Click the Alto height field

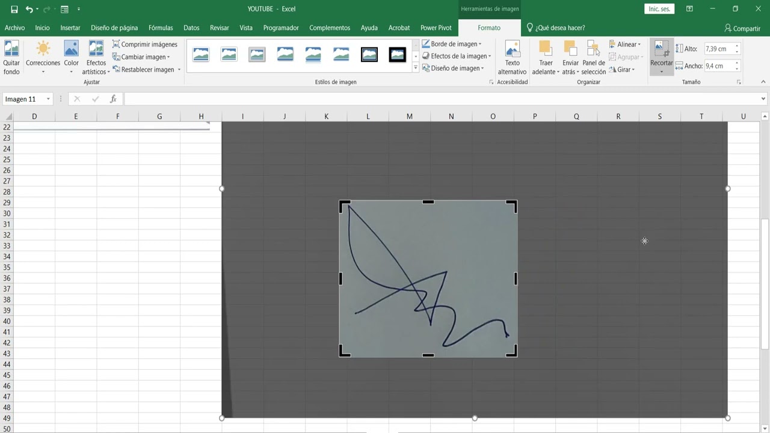(x=718, y=49)
